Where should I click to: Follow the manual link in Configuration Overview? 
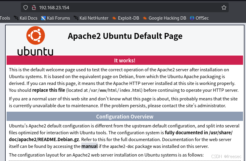tap(89, 146)
